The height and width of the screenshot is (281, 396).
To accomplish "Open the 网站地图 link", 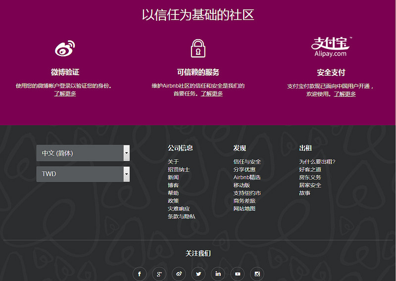I will click(x=245, y=209).
